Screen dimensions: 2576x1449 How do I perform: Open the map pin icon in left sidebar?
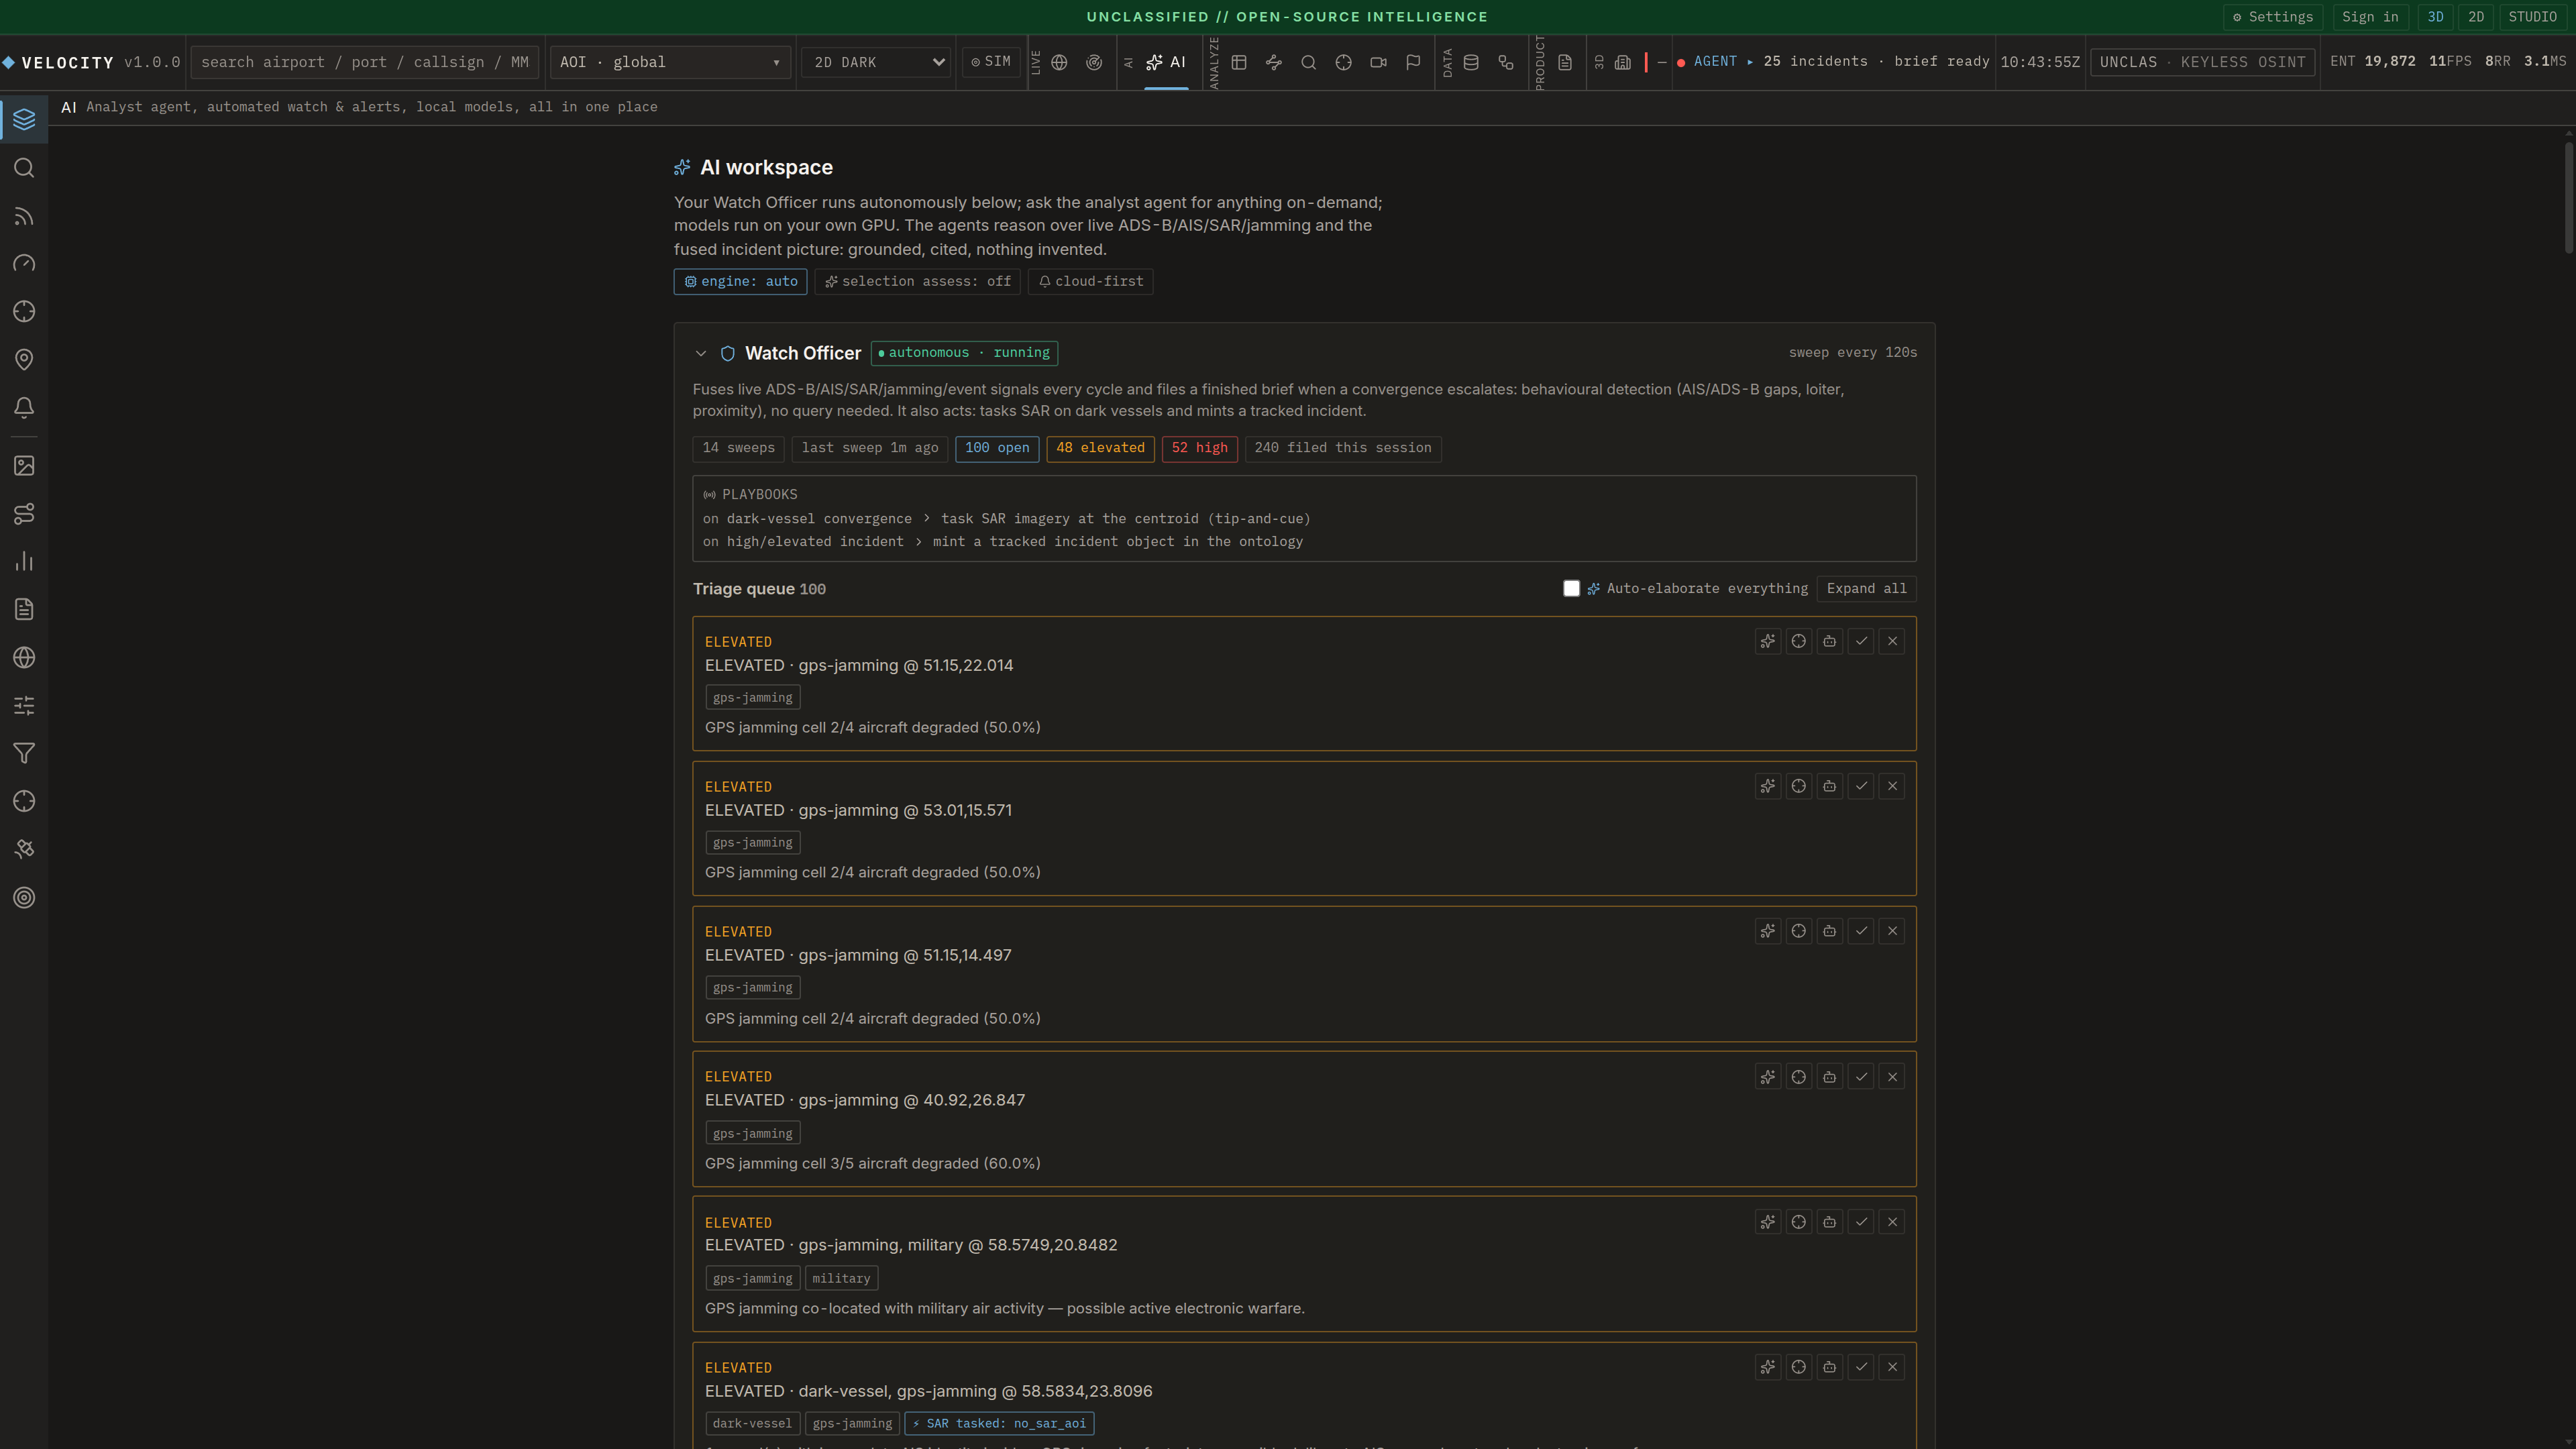[x=24, y=360]
